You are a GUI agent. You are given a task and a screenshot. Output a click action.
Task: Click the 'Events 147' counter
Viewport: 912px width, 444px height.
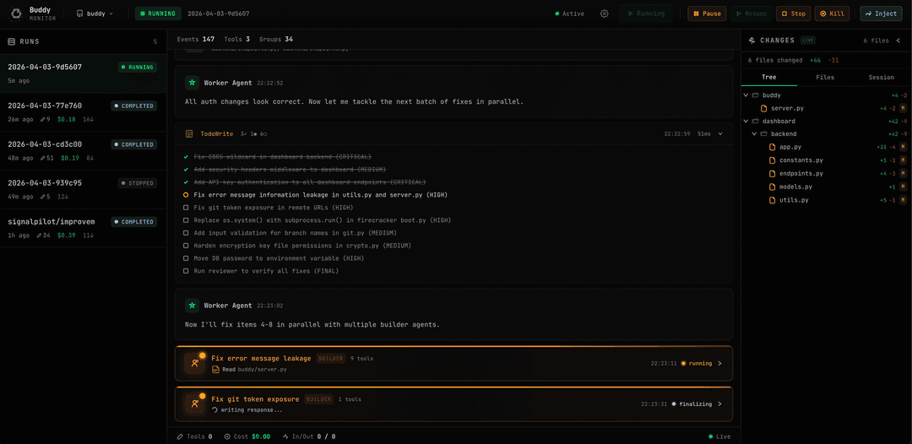(x=195, y=39)
